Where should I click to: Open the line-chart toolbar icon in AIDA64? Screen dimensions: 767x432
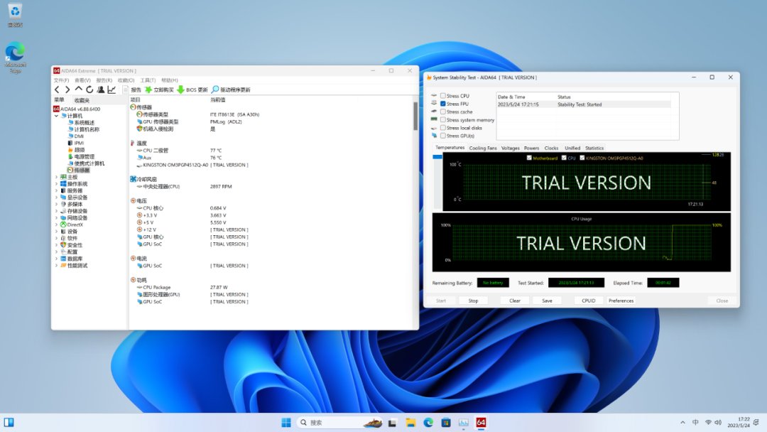111,90
